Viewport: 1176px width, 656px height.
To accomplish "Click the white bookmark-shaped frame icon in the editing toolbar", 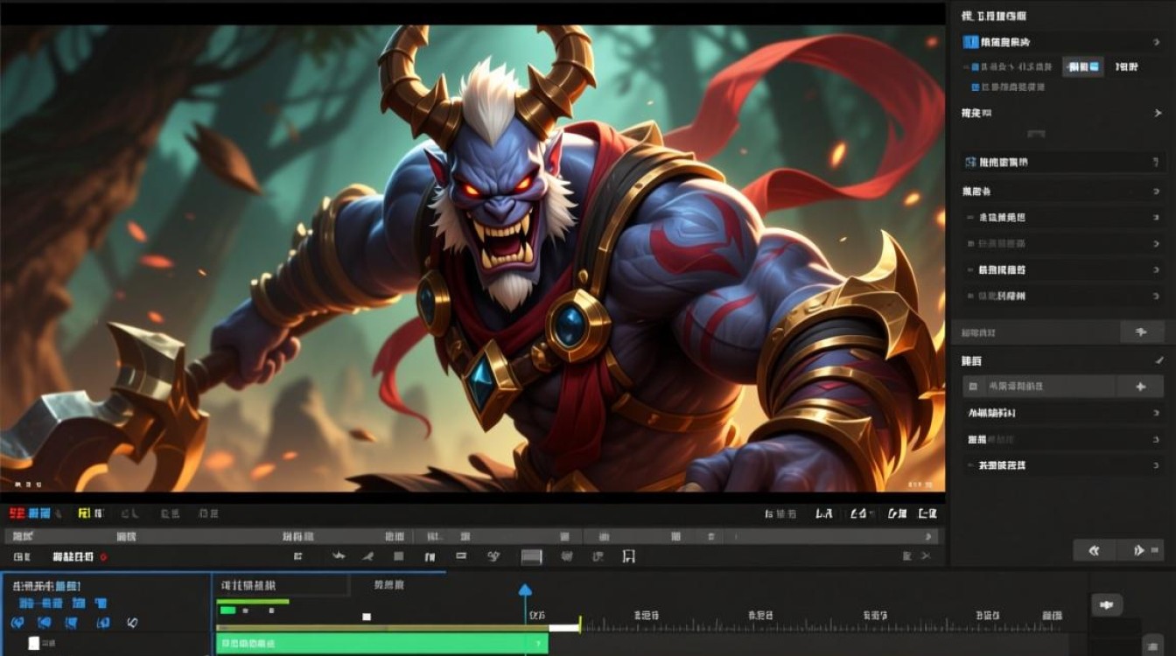I will 628,556.
